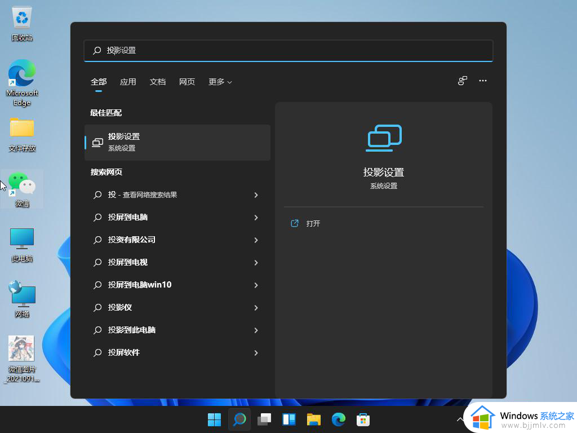The height and width of the screenshot is (433, 577).
Task: Switch to the 全部 tab
Action: (99, 82)
